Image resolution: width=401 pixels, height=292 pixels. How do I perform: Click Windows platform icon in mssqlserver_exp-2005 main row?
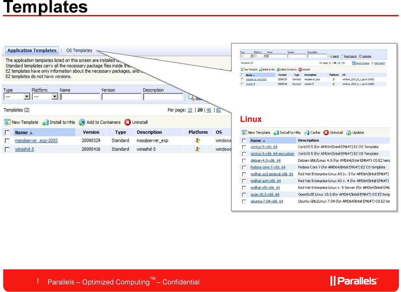tap(198, 141)
